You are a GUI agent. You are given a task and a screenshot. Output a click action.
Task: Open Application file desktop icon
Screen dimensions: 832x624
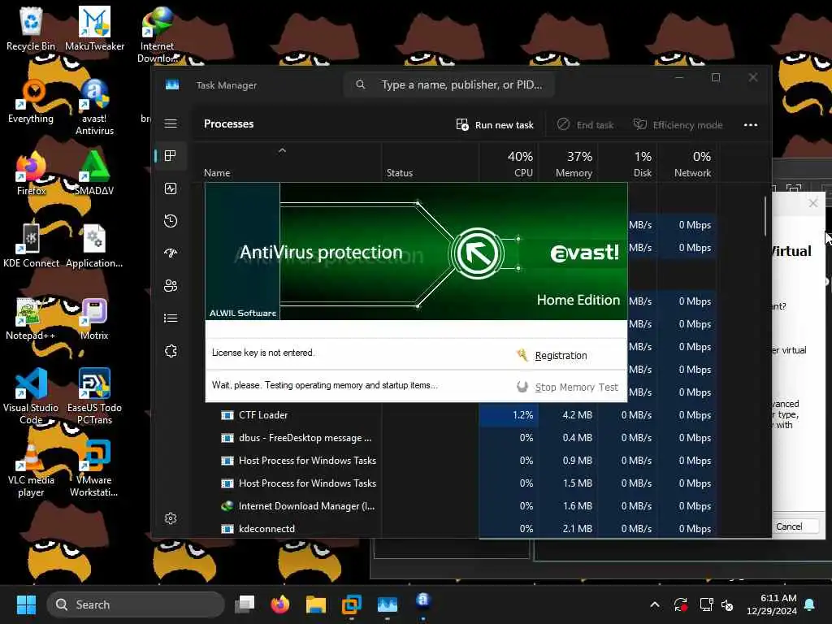point(94,246)
